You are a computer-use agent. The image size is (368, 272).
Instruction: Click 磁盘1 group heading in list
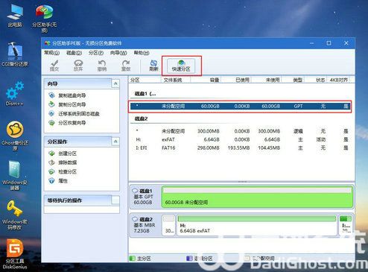[x=145, y=94]
